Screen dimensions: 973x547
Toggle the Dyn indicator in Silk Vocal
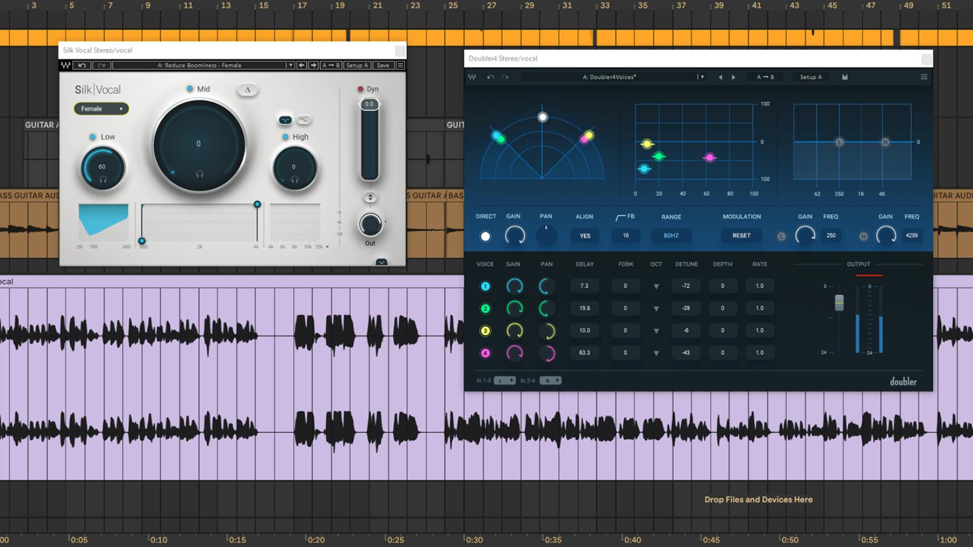(x=360, y=89)
